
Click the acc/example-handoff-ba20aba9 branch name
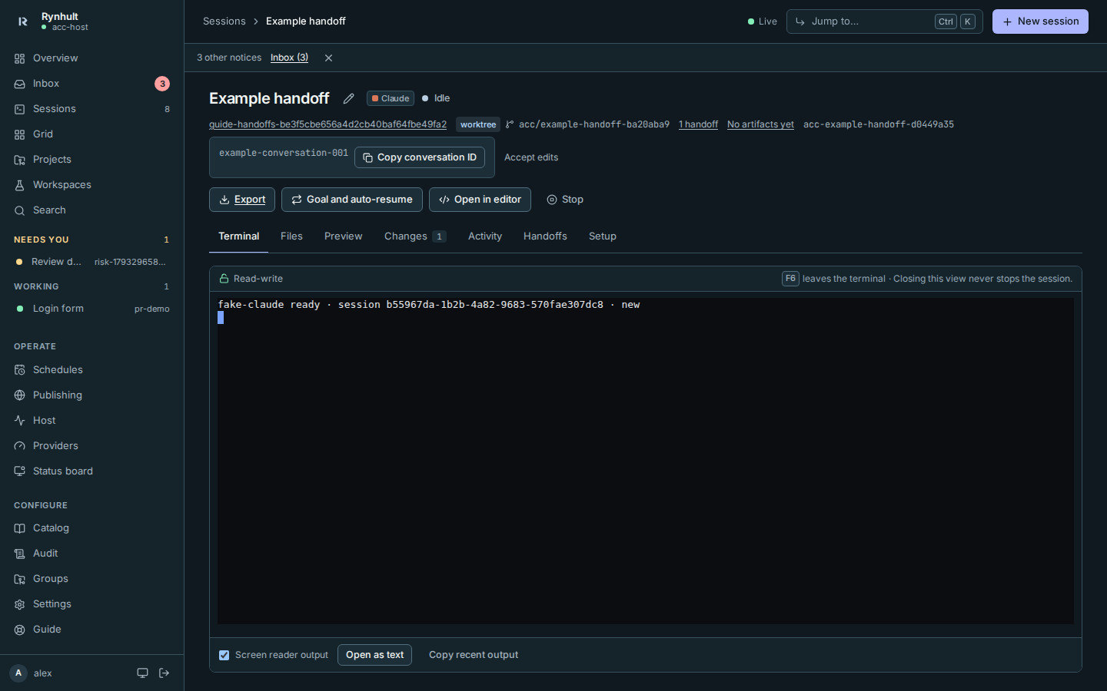(x=593, y=124)
